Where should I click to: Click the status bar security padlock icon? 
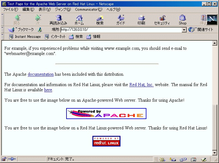(x=4, y=159)
